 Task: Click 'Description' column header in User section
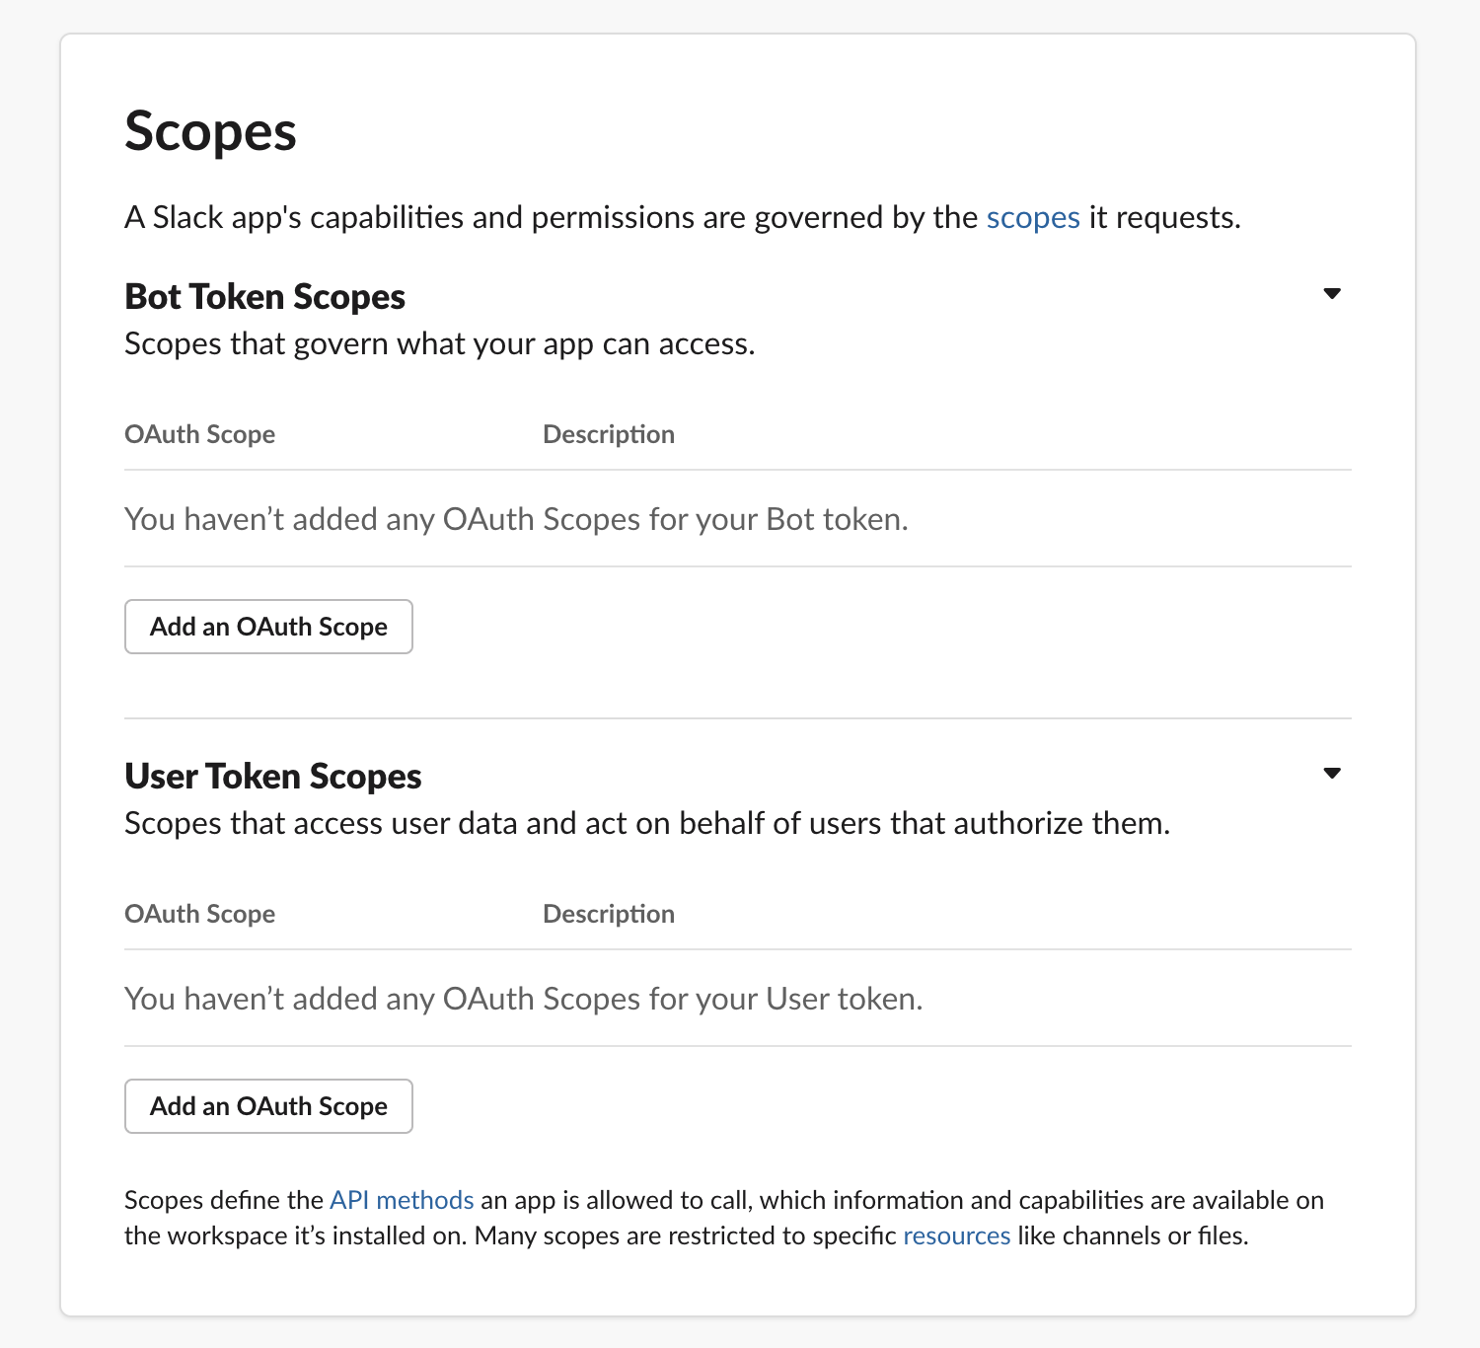coord(609,914)
